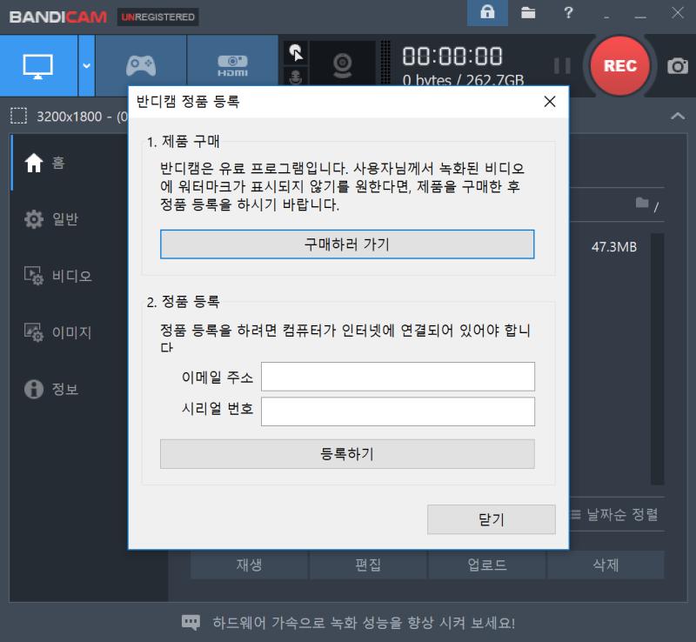This screenshot has width=696, height=642.
Task: Click the 재생 button
Action: point(249,565)
